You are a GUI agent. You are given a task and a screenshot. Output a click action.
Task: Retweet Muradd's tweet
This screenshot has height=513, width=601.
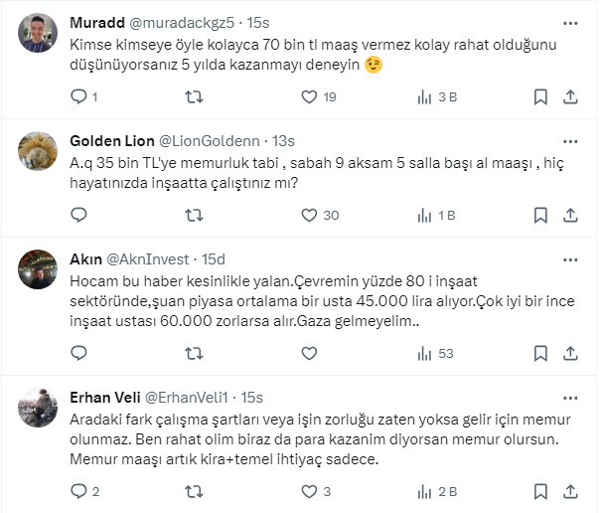pos(195,97)
